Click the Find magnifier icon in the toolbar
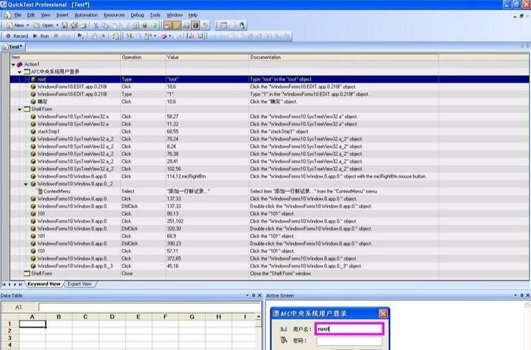The width and height of the screenshot is (531, 350). (154, 25)
